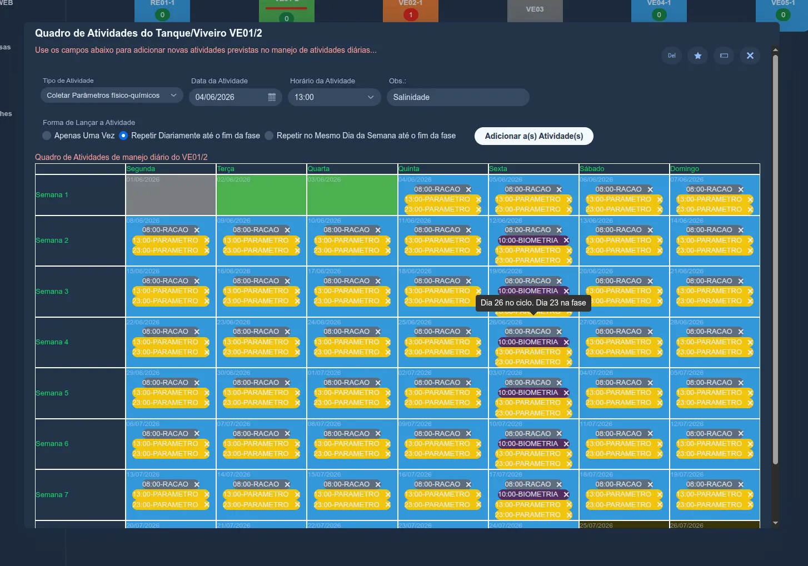Click the red 1 badge on VE02-1
The image size is (808, 566).
coord(411,15)
